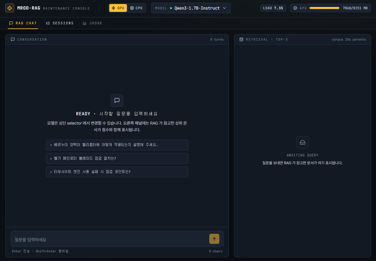
Task: Click the MAINTENANCE CONSOLE subtitle
Action: (66, 8)
